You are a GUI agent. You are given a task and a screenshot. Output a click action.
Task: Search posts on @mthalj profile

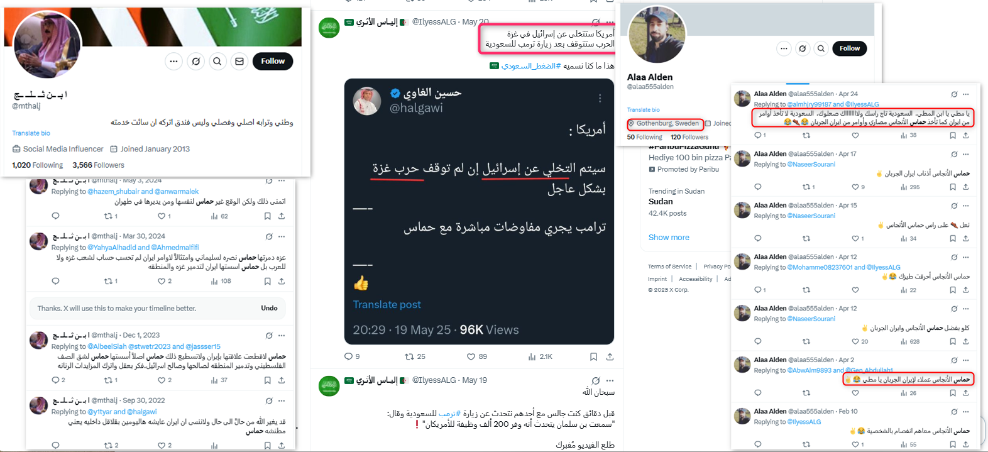pyautogui.click(x=217, y=61)
